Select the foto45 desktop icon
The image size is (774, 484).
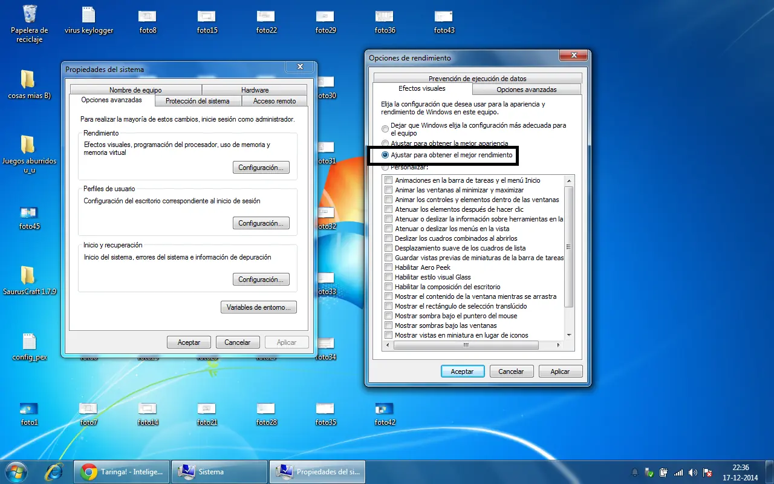click(29, 218)
